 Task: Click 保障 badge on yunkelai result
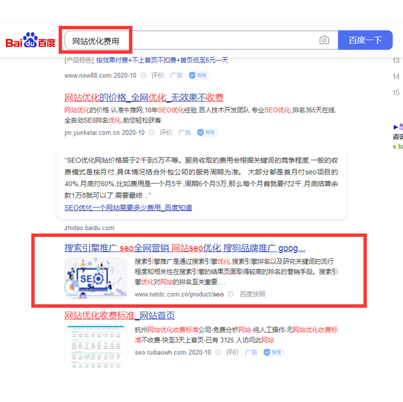[x=207, y=133]
